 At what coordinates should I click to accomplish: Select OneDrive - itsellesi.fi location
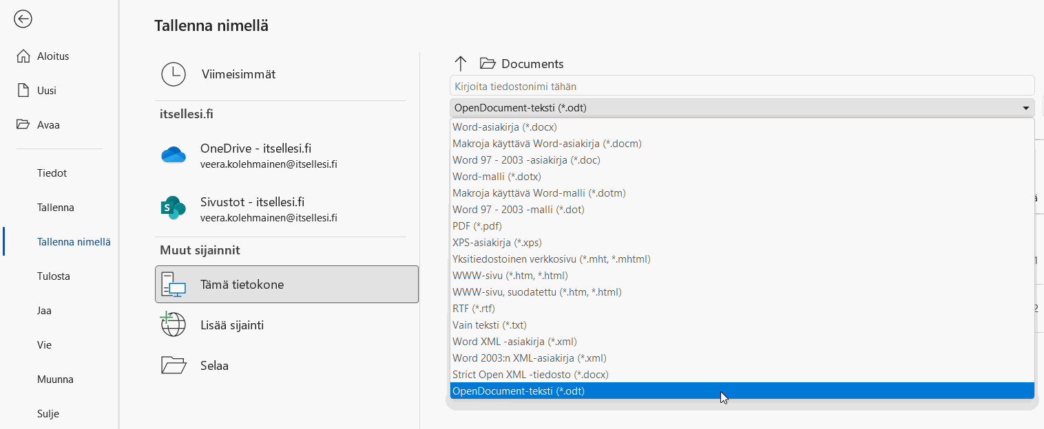(286, 155)
